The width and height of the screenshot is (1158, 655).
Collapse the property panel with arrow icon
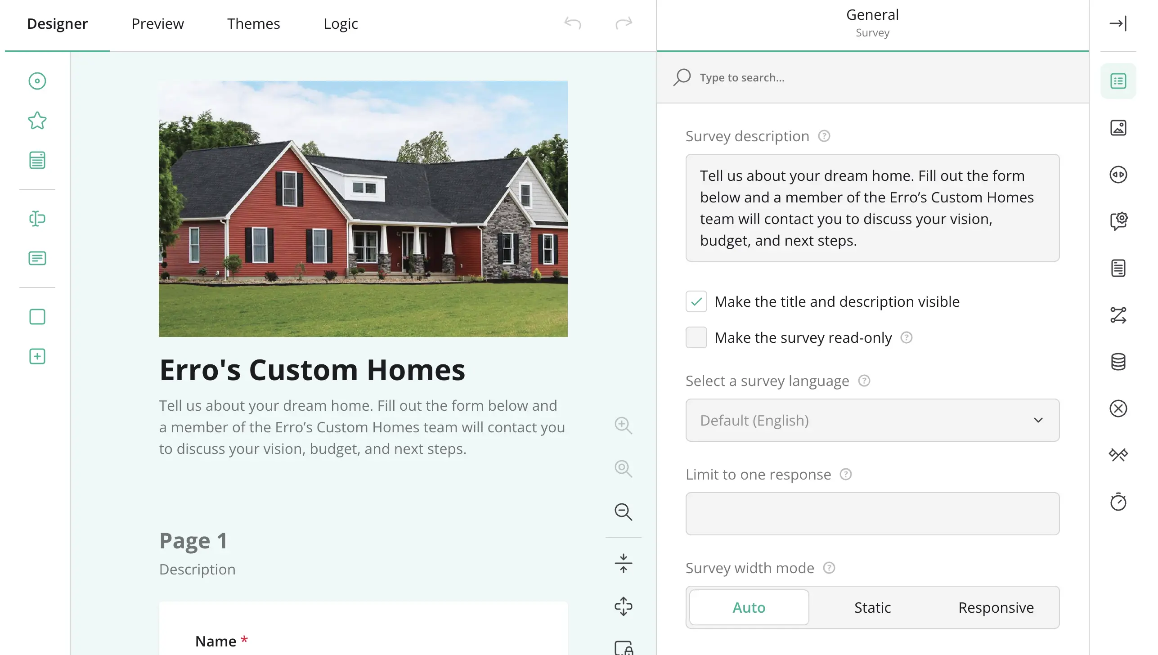pos(1118,23)
